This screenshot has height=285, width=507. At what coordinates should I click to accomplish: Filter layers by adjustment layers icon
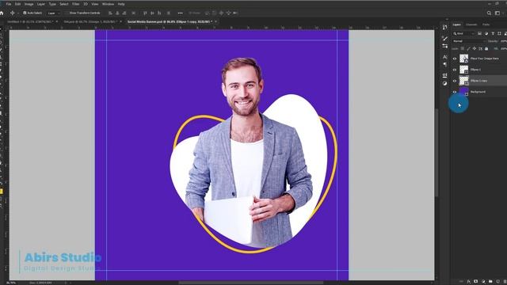point(486,33)
